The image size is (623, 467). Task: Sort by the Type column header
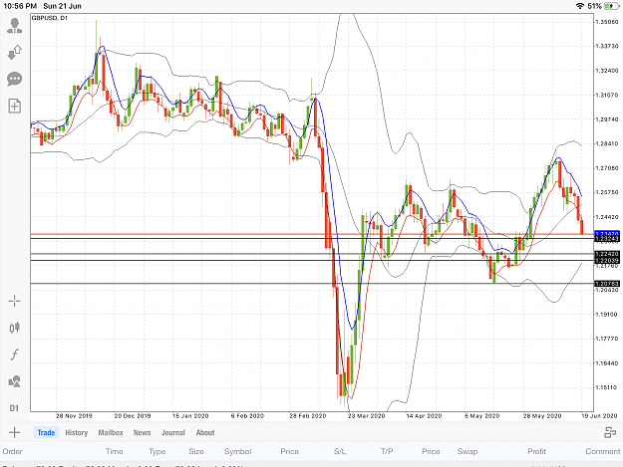click(x=156, y=451)
